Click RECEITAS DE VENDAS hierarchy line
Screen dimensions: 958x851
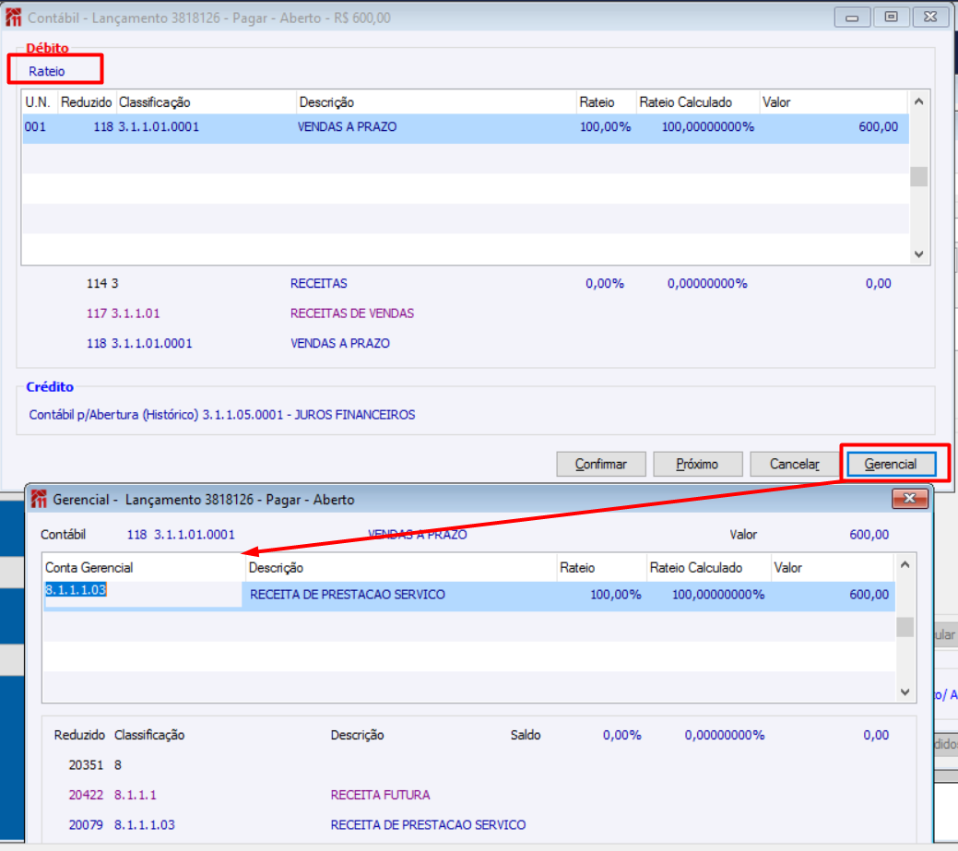[x=251, y=313]
